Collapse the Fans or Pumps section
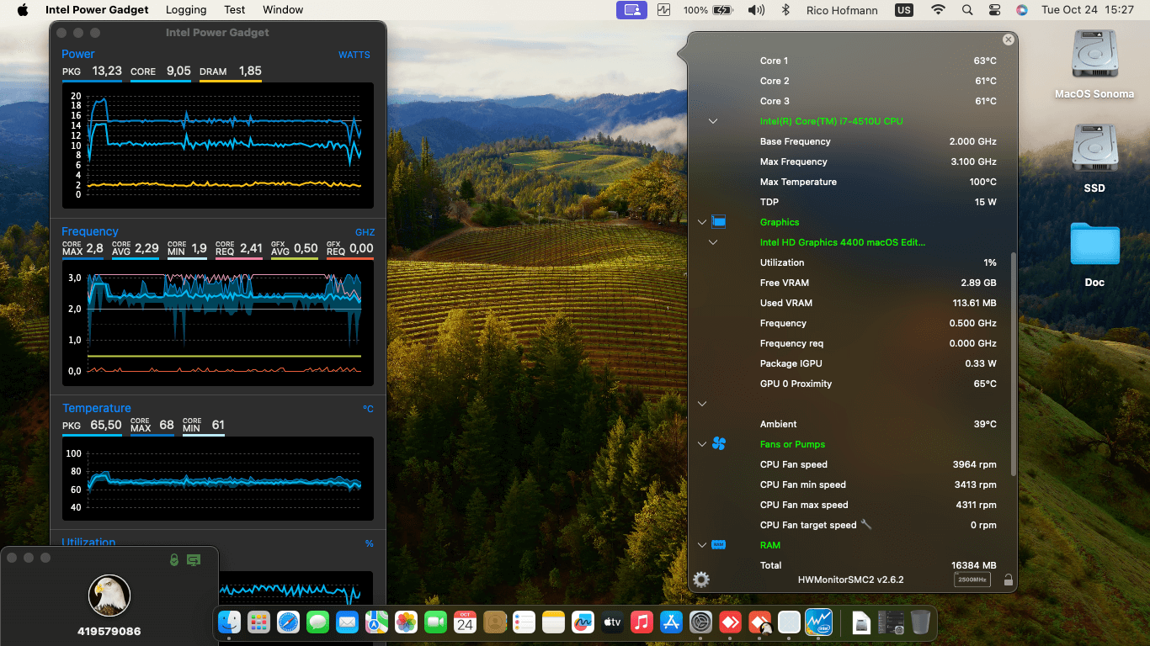1150x646 pixels. pos(702,444)
